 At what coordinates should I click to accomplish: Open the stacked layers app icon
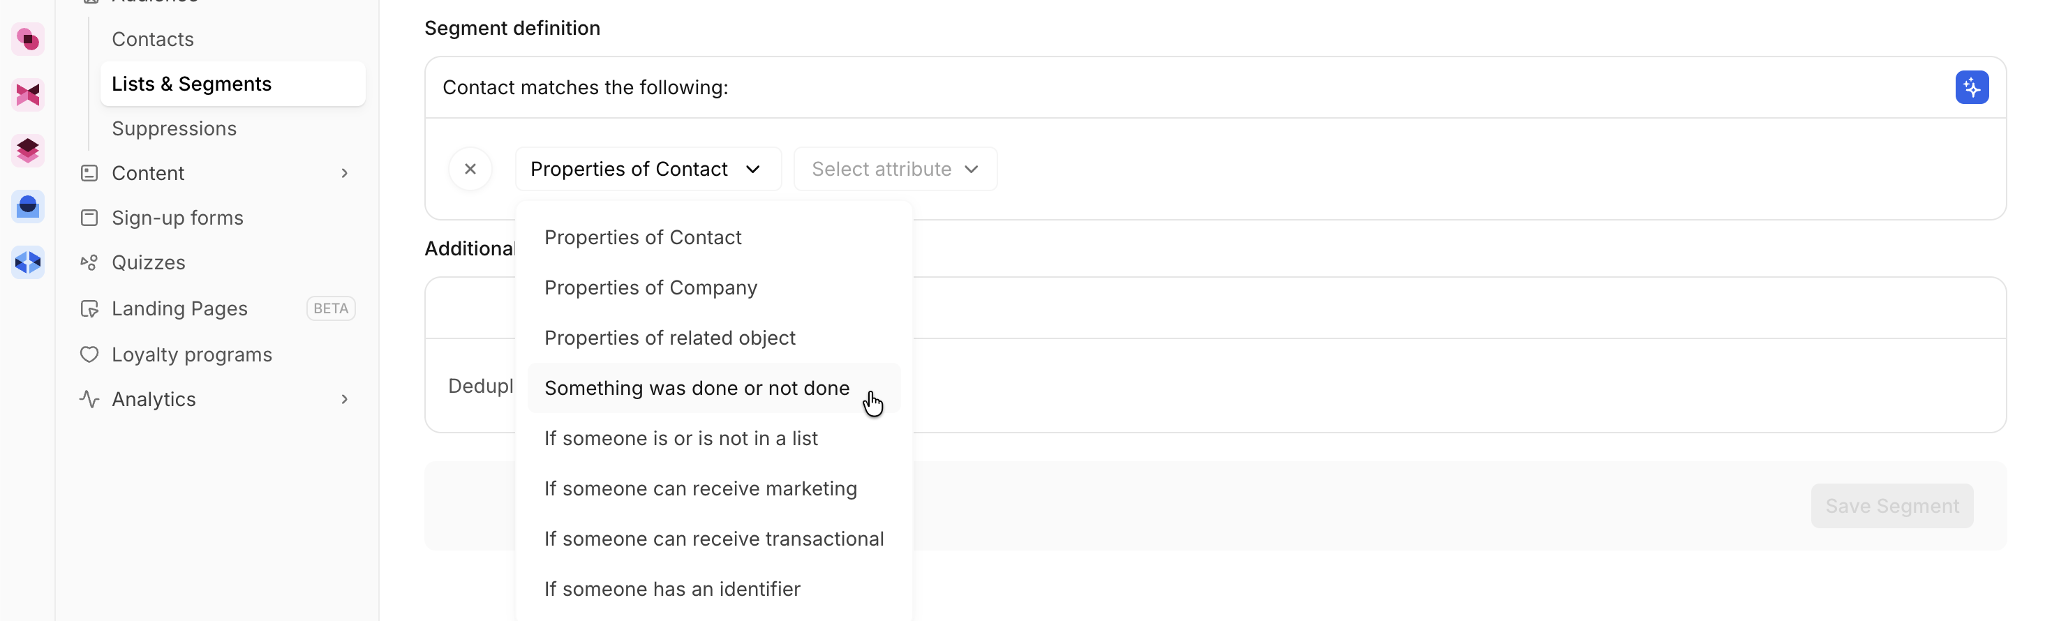[x=28, y=151]
